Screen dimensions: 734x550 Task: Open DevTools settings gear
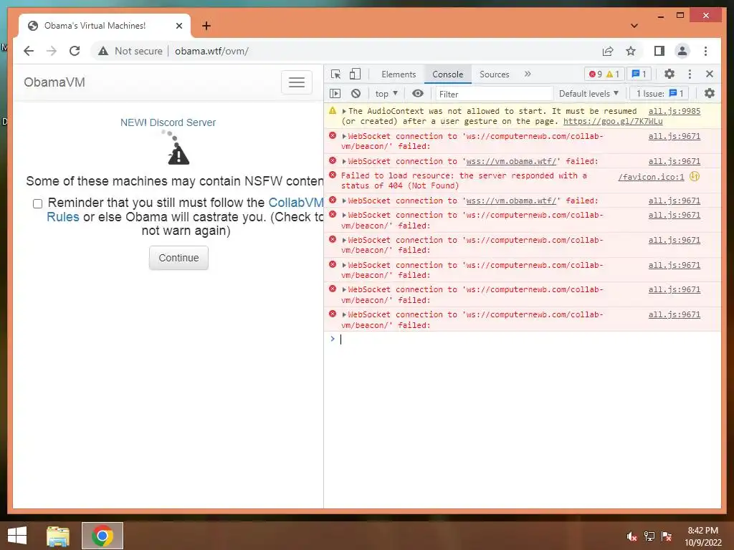click(x=669, y=74)
